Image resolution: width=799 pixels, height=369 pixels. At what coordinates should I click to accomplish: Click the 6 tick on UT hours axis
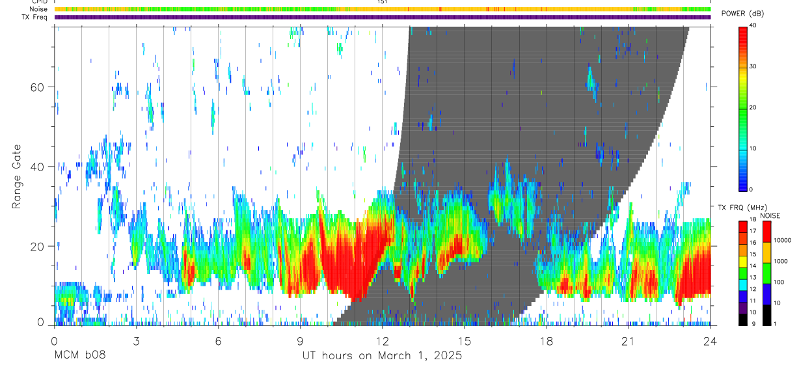(x=218, y=341)
